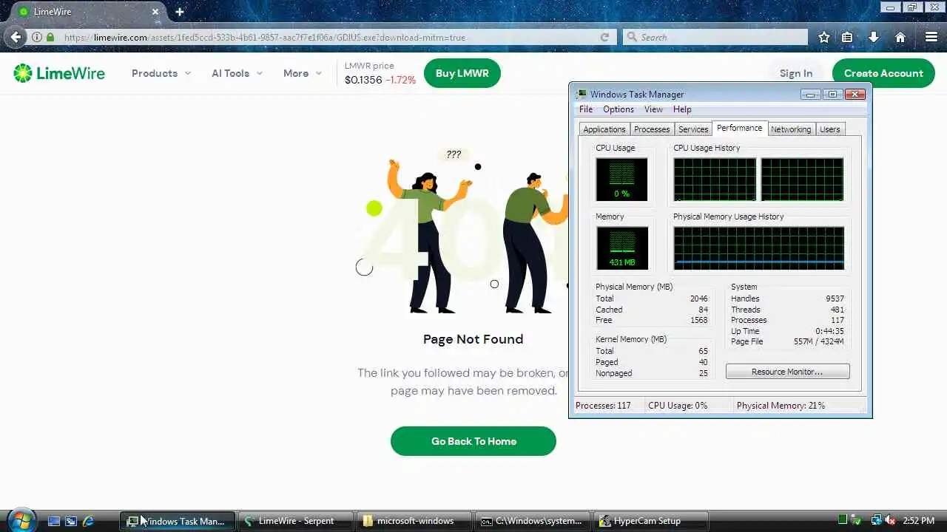Click the Page Not Found heading
This screenshot has width=947, height=532.
point(473,339)
